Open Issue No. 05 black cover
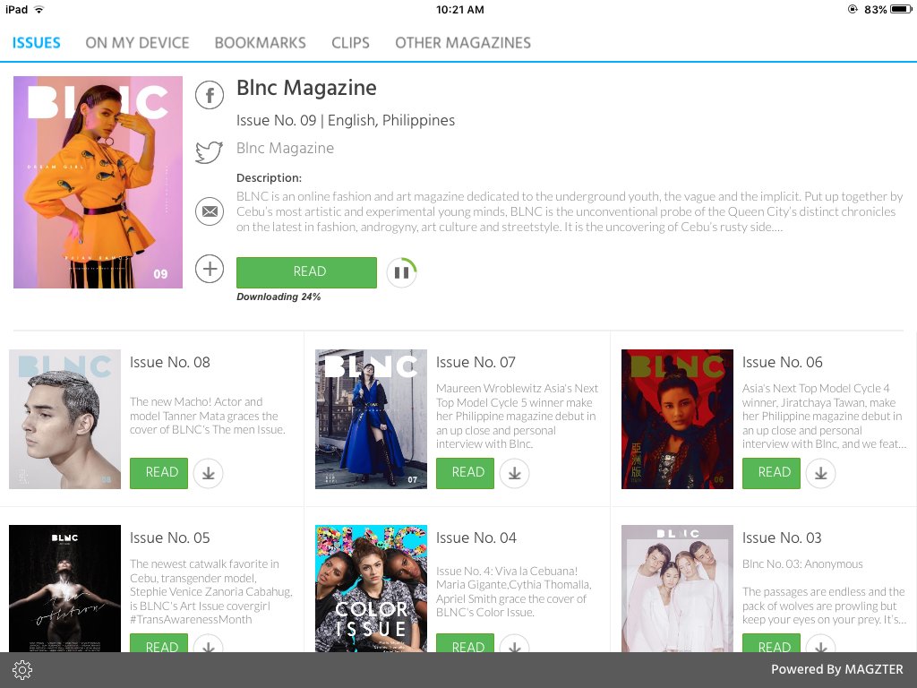 point(64,589)
